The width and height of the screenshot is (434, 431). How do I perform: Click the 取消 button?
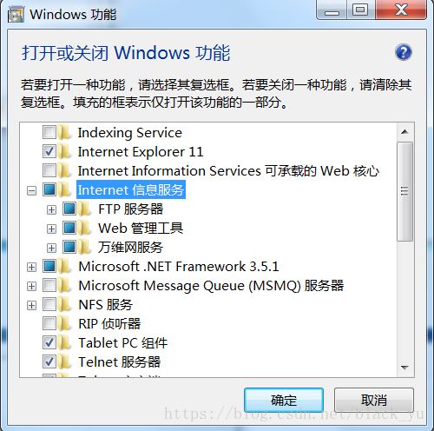click(374, 401)
